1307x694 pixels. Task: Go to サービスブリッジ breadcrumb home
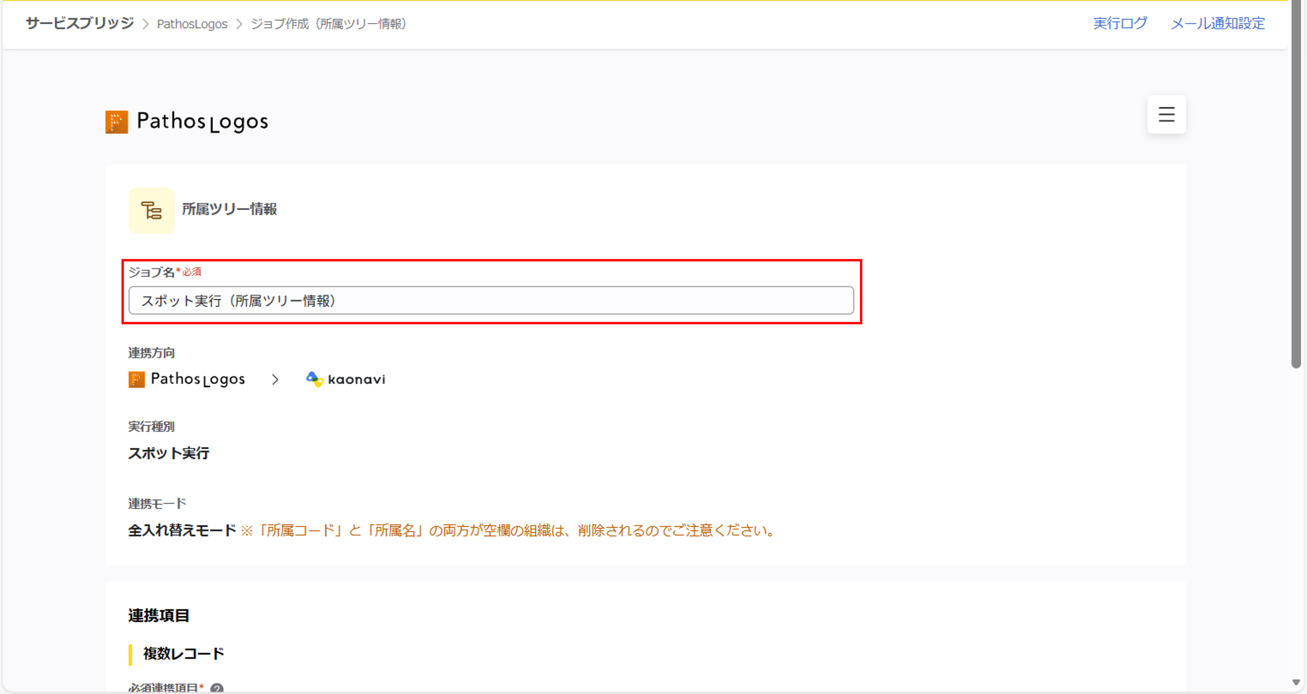(x=80, y=23)
